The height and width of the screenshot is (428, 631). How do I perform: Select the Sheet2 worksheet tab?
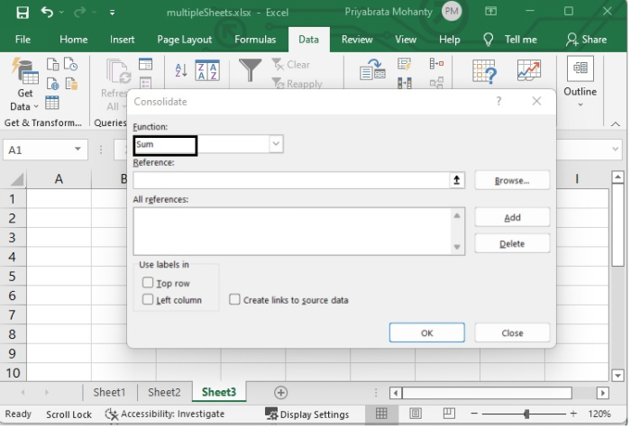point(164,393)
